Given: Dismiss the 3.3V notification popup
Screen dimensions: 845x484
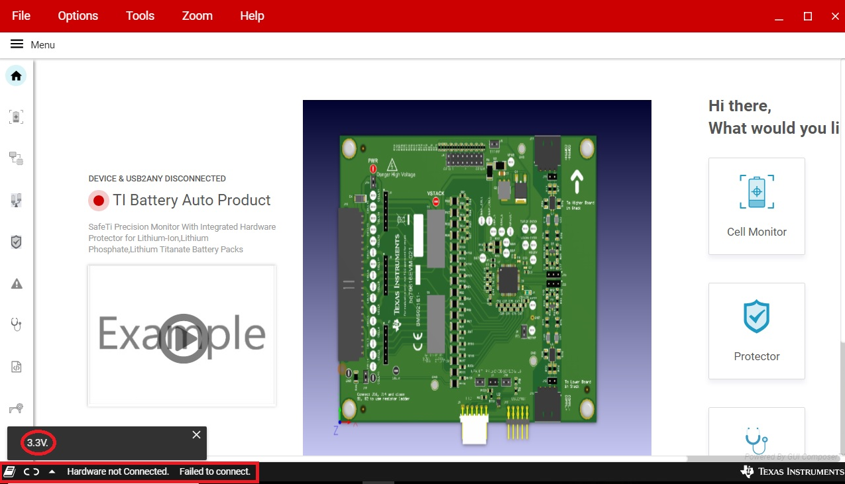Looking at the screenshot, I should click(x=196, y=435).
